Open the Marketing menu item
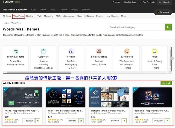This screenshot has height=128, width=175. pos(49,16)
